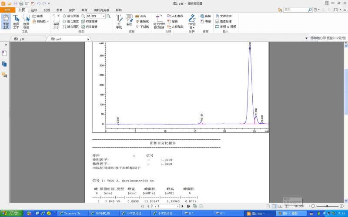Go to the next page arrow

pyautogui.click(x=183, y=206)
